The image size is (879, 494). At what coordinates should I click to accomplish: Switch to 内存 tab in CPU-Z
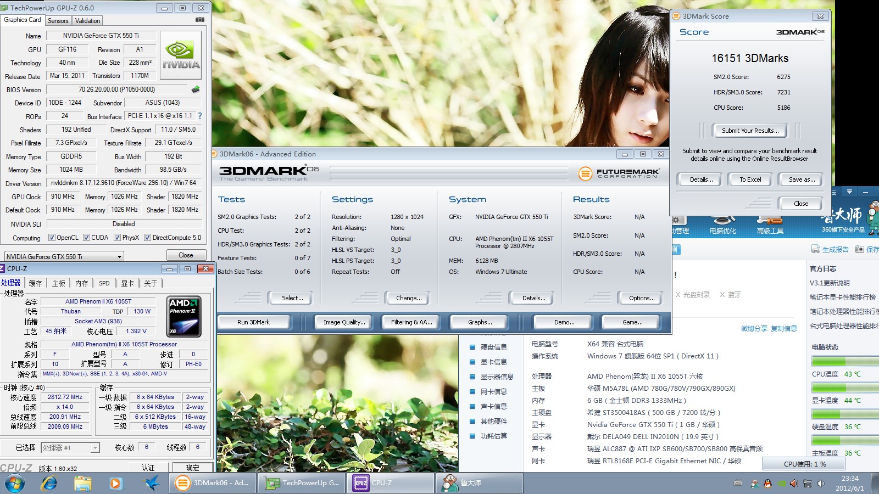pos(81,283)
